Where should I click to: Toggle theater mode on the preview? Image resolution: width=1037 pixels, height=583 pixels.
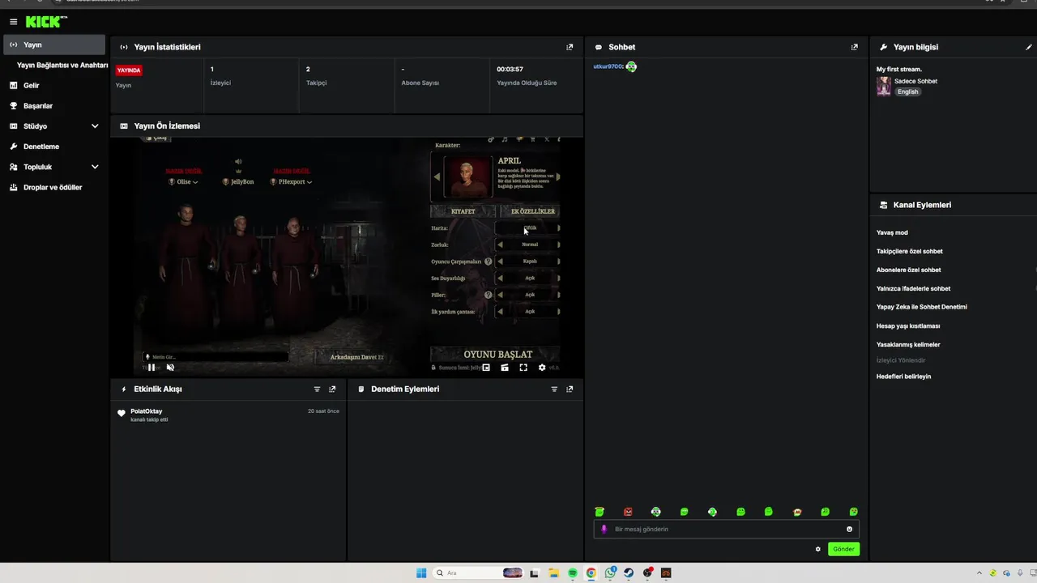(505, 367)
